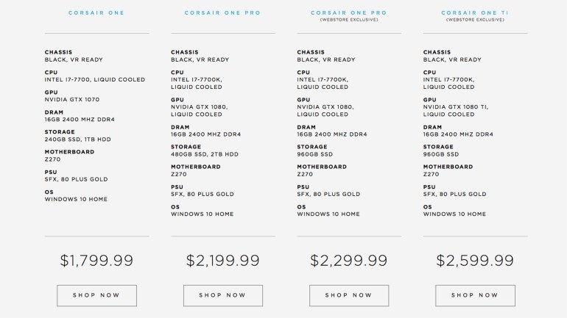The image size is (567, 318).
Task: Click the Webstore Exclusive label under Corsair One Ti
Action: point(475,20)
